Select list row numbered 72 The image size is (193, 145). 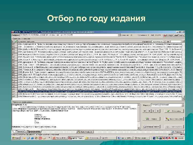tap(96, 82)
